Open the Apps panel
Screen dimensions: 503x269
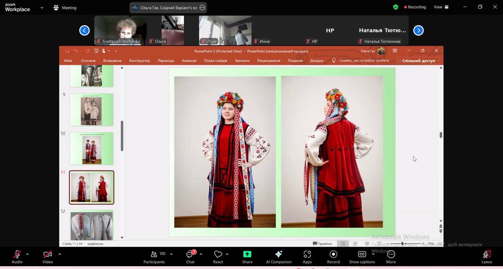307,257
